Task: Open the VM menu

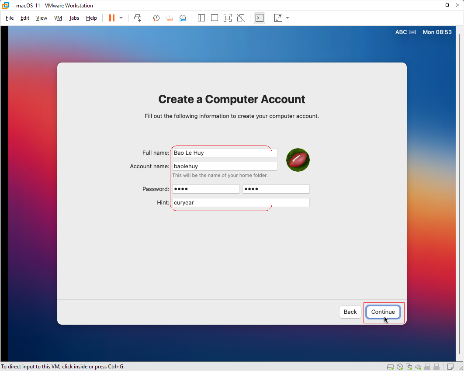Action: point(58,18)
